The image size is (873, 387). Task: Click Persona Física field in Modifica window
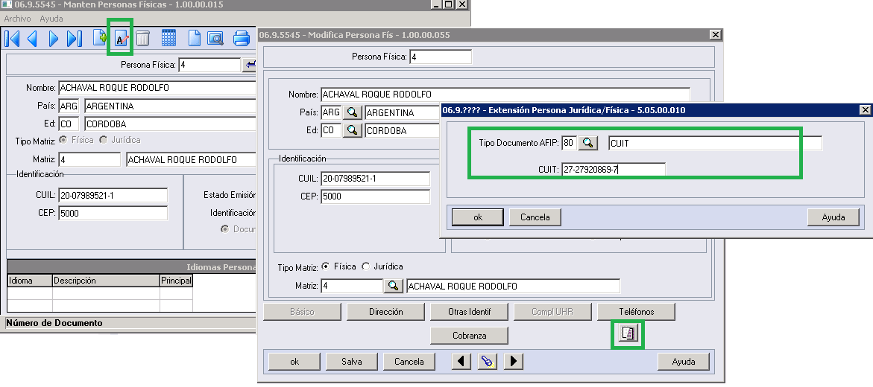(x=441, y=57)
